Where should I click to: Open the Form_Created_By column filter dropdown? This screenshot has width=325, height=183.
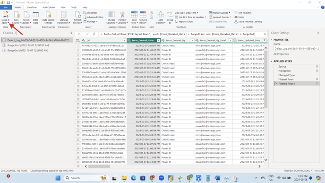tap(193, 40)
